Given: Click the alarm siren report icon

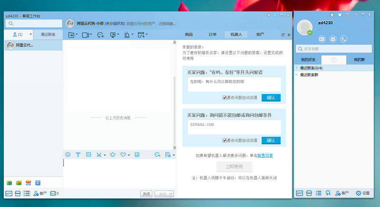Looking at the screenshot, I should [127, 35].
